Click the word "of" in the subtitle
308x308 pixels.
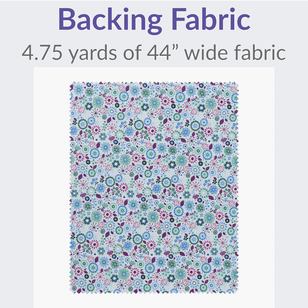[132, 52]
